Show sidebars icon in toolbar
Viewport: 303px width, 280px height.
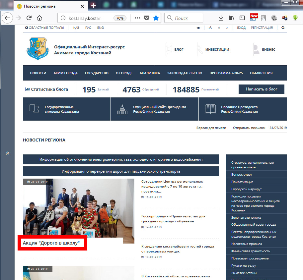tap(242, 18)
